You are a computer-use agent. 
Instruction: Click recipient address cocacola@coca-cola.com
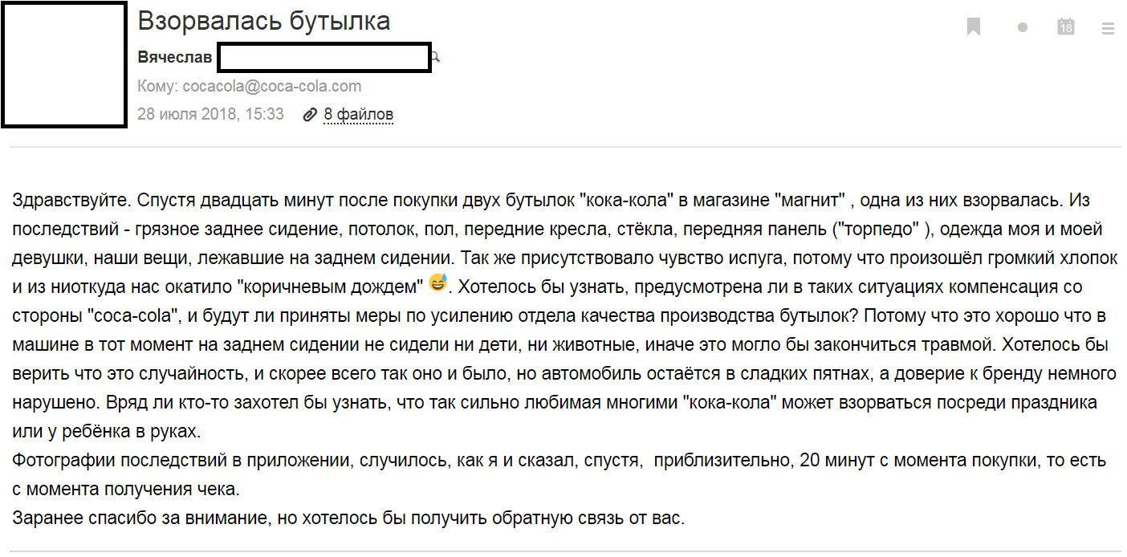click(x=272, y=87)
